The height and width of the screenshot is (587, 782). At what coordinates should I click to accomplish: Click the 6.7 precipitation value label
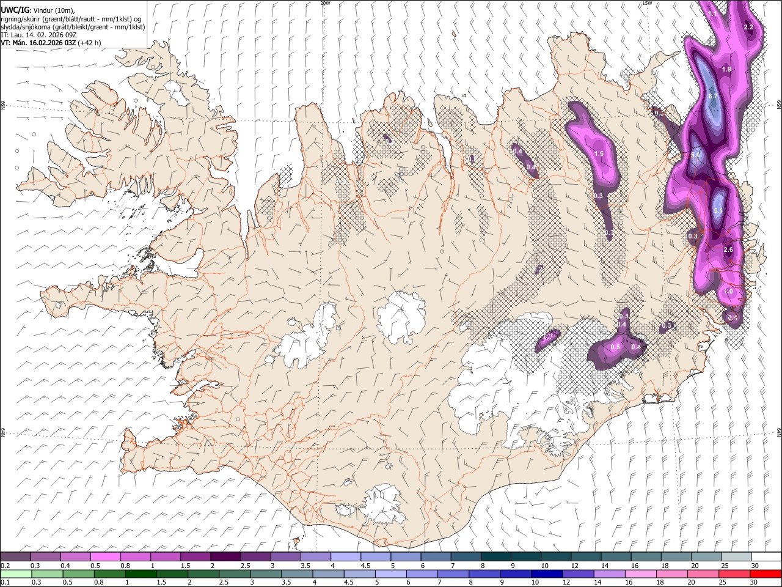(x=713, y=97)
